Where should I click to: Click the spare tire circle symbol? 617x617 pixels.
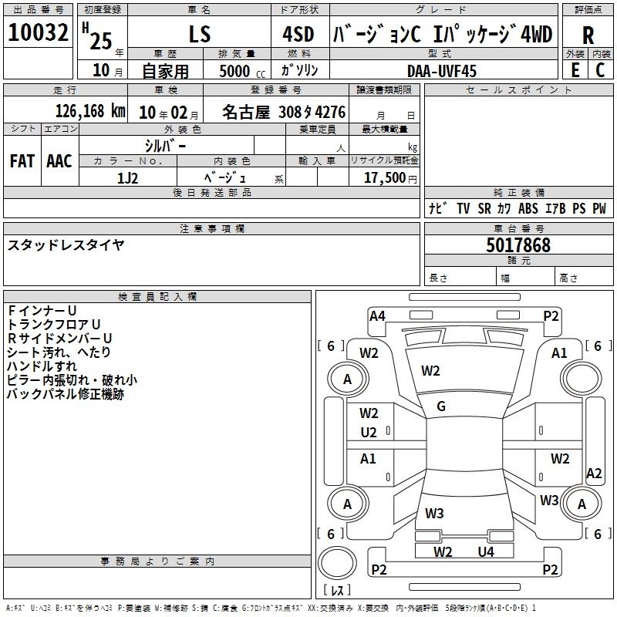[337, 563]
